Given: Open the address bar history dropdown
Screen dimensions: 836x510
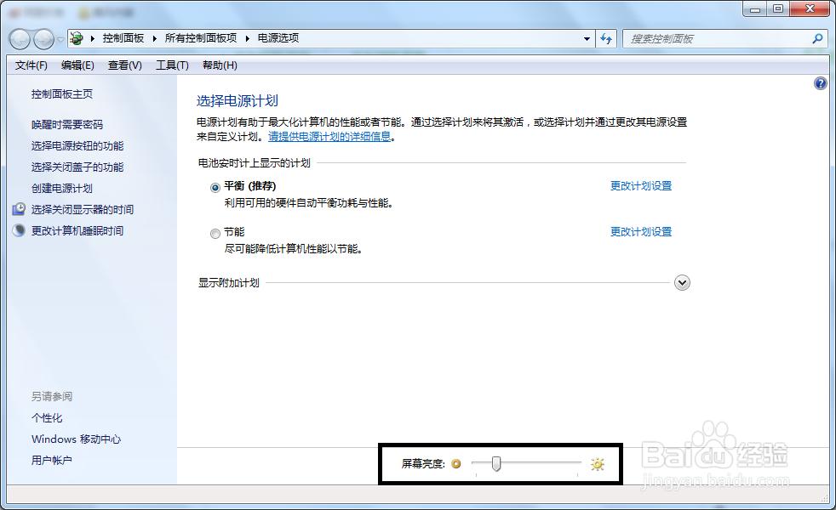Looking at the screenshot, I should pyautogui.click(x=587, y=38).
